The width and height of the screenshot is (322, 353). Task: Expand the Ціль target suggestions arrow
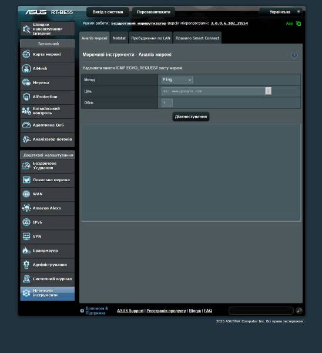(x=269, y=91)
